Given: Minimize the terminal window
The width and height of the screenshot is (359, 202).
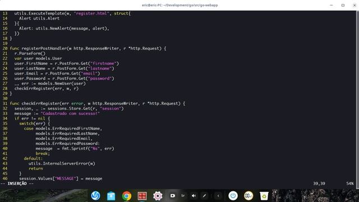Looking at the screenshot, I should pos(332,5).
